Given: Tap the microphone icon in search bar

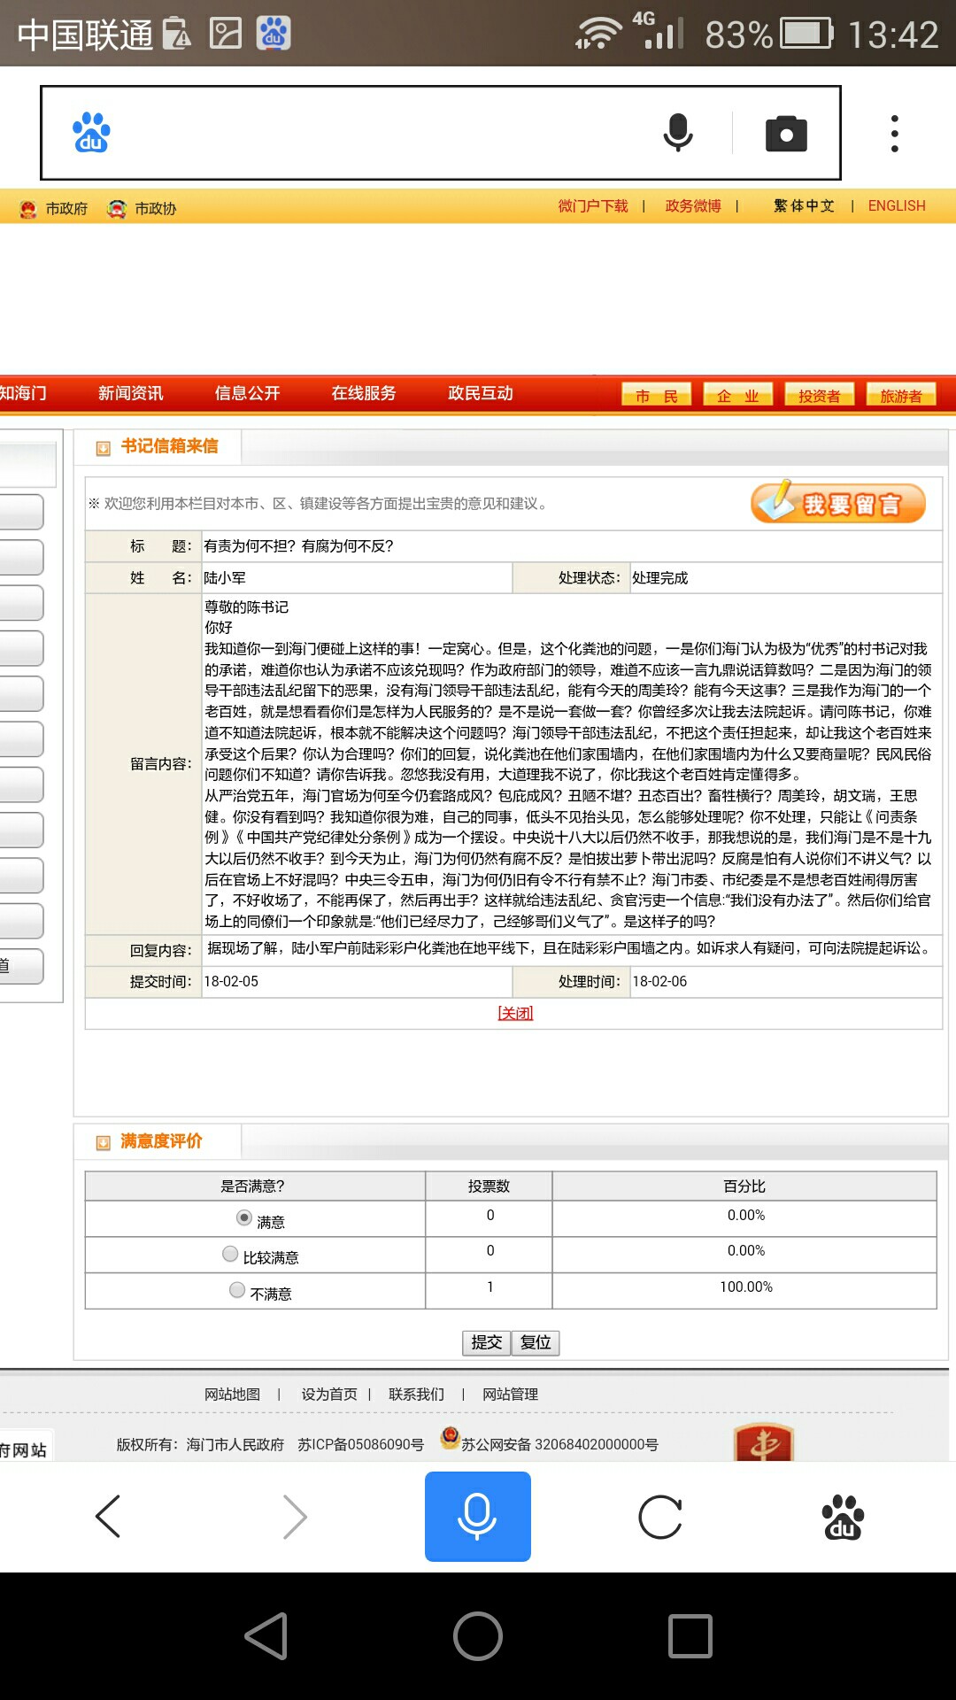Looking at the screenshot, I should 678,134.
